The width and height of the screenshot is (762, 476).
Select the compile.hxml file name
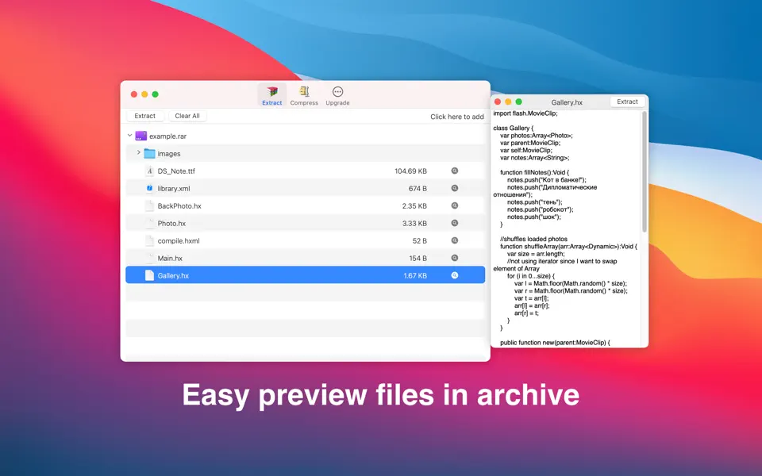(x=179, y=241)
